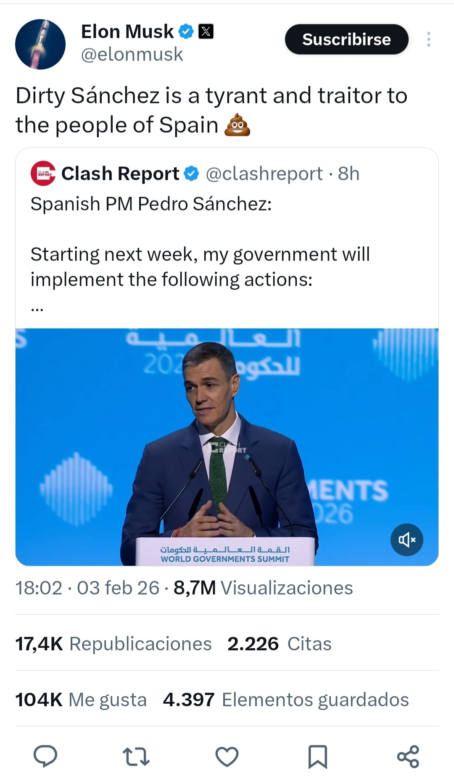Open the Clash Report avatar
This screenshot has width=454, height=784.
(x=43, y=174)
